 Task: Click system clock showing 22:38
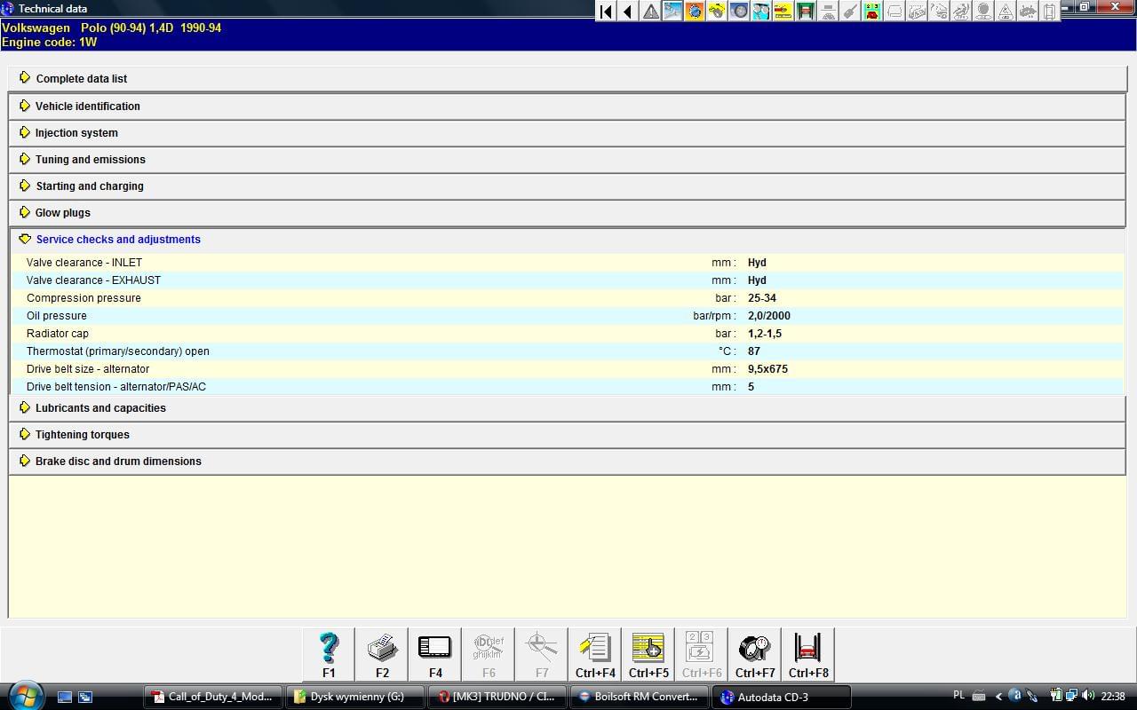[1112, 697]
